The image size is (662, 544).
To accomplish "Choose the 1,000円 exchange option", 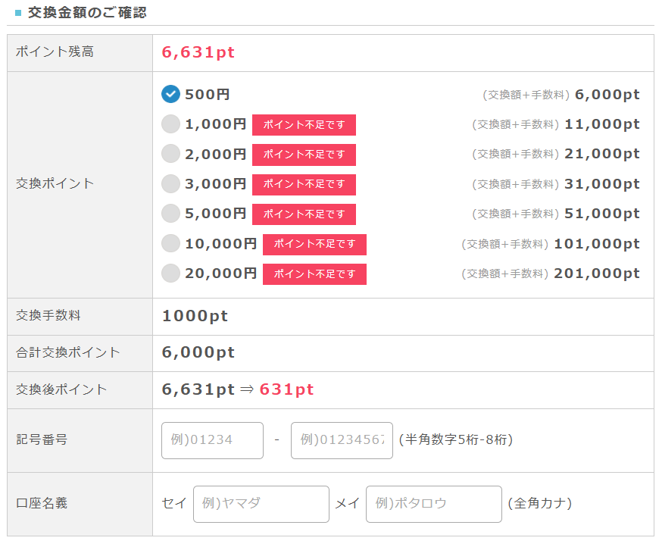I will (x=170, y=124).
